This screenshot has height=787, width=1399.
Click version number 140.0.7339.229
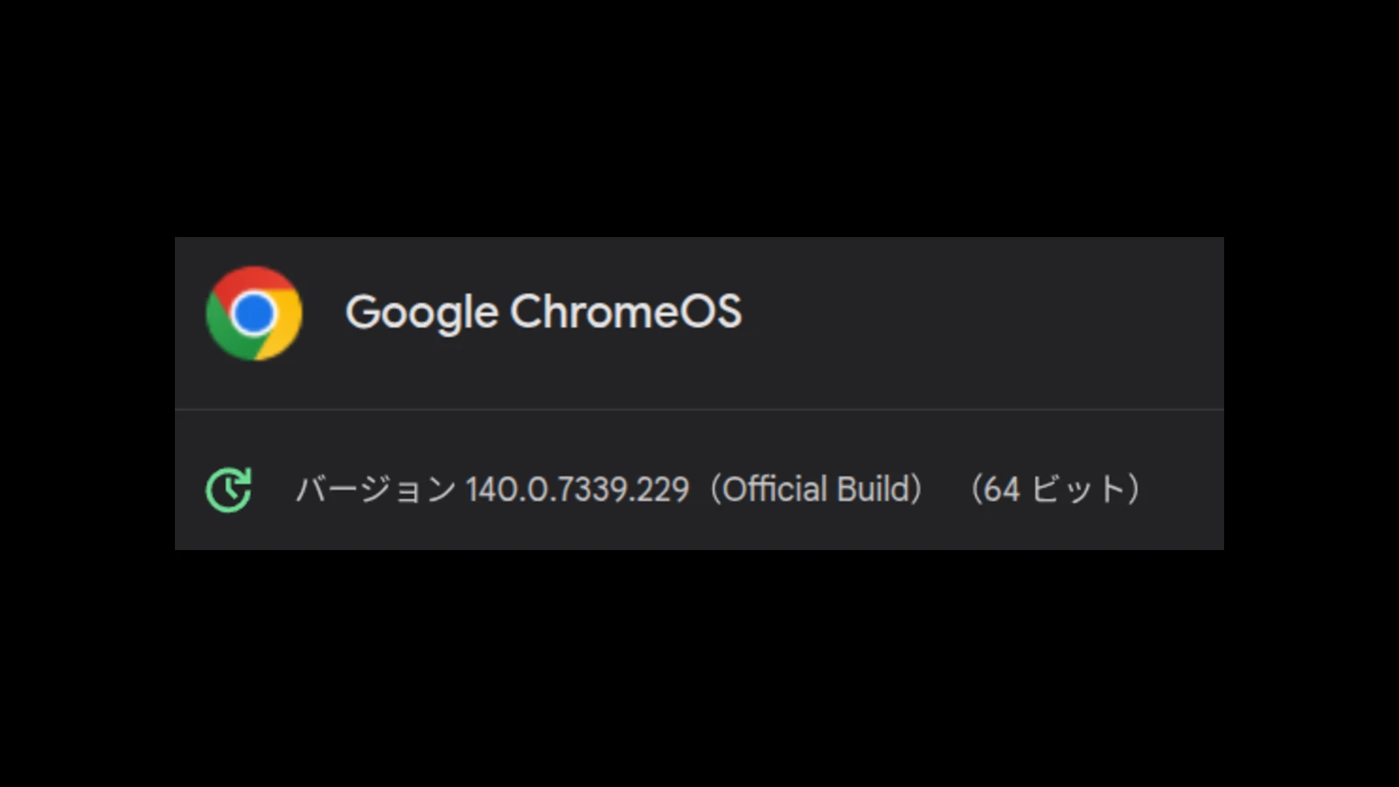[x=577, y=489]
